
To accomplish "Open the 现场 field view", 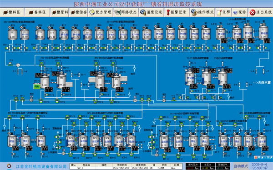I will [240, 12].
